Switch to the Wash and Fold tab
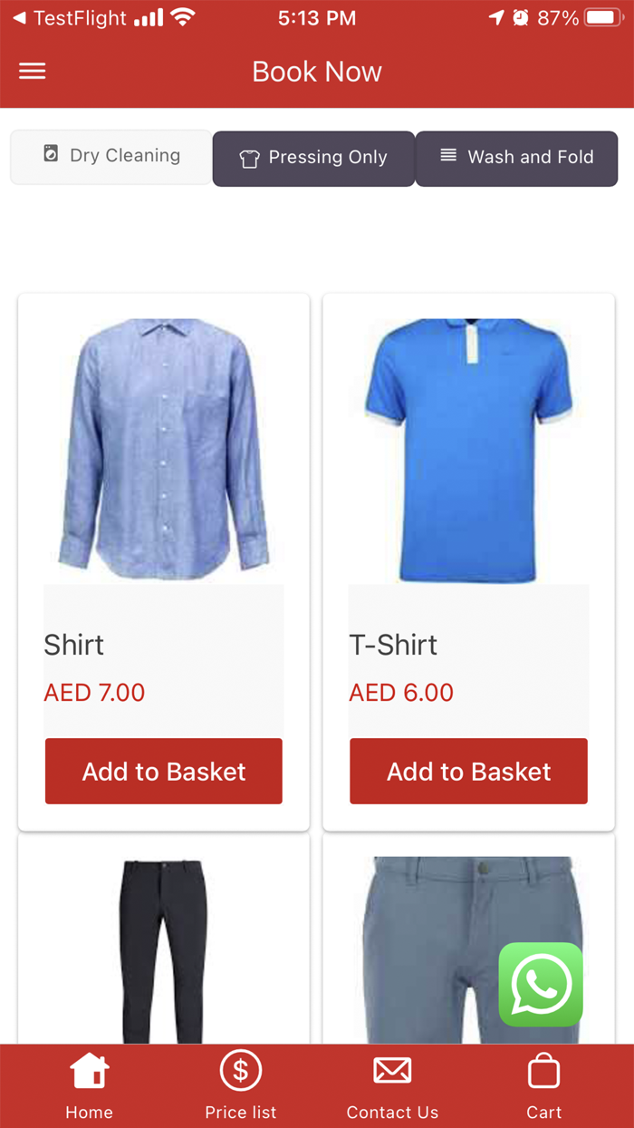The height and width of the screenshot is (1128, 634). (516, 159)
